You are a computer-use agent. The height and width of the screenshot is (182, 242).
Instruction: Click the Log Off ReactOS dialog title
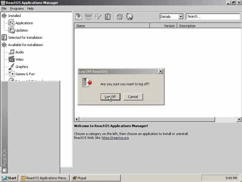[x=93, y=72]
